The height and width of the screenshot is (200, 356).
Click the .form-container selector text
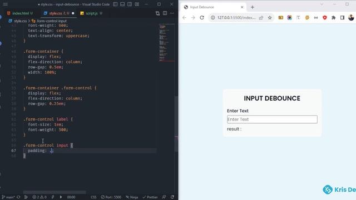pyautogui.click(x=41, y=52)
